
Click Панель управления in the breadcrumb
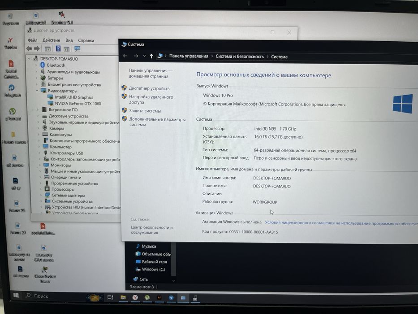click(189, 56)
